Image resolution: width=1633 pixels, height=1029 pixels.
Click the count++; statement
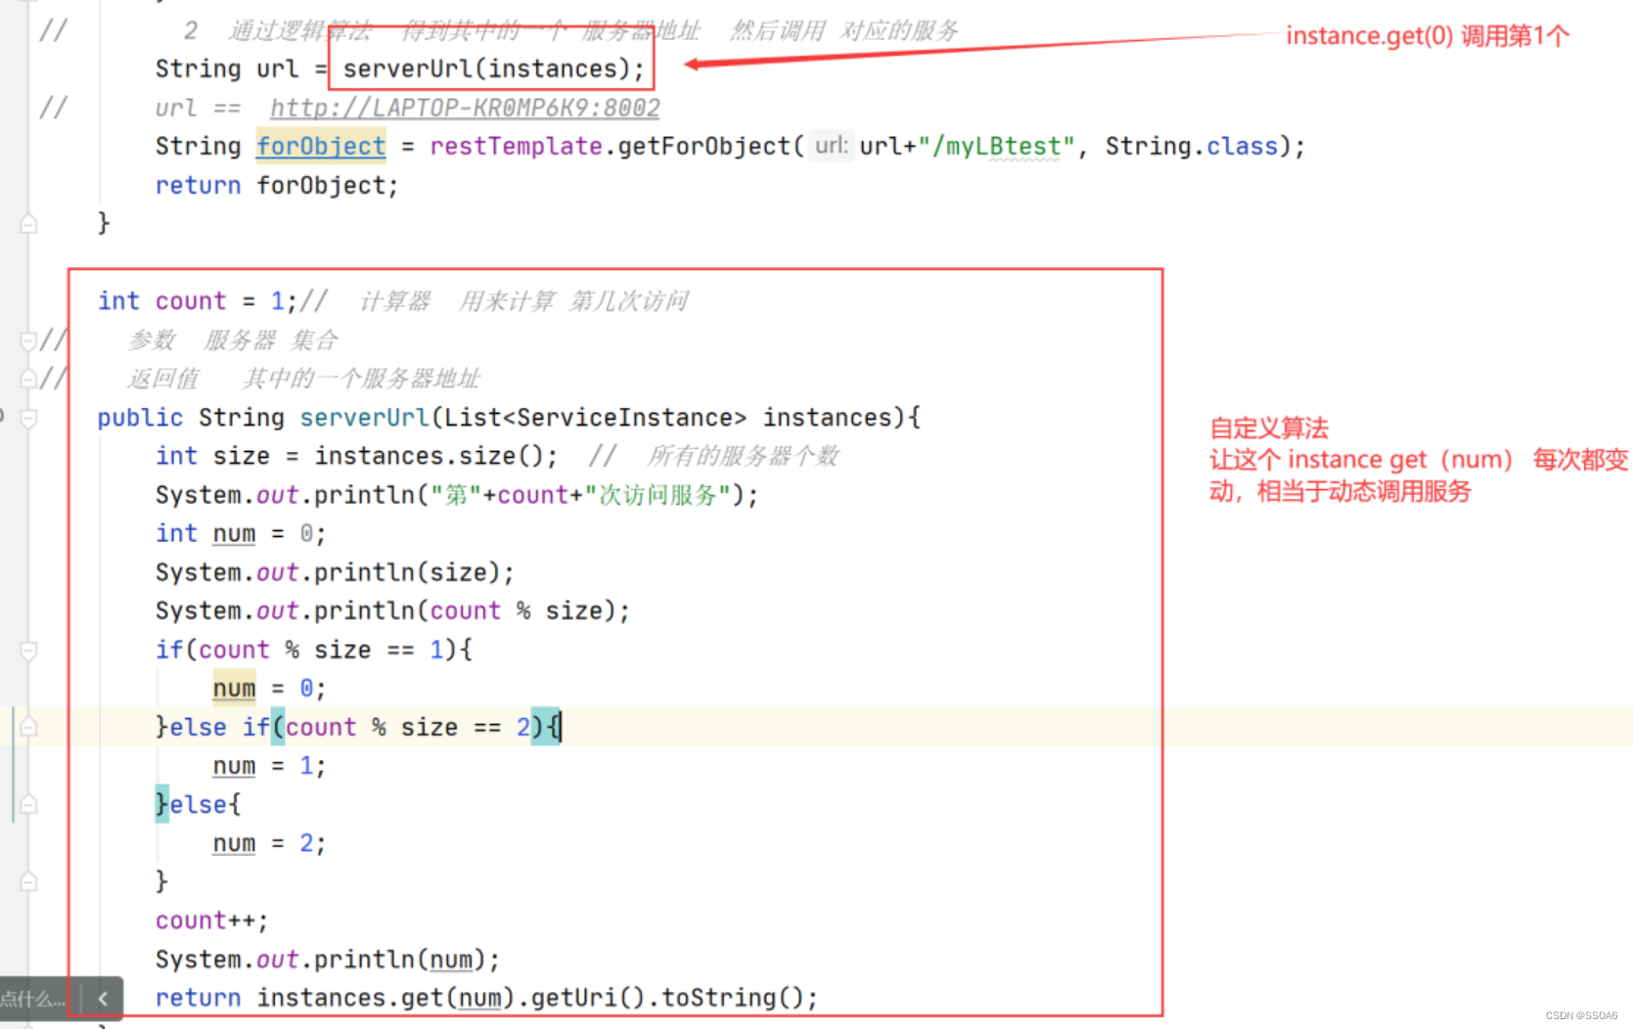pos(211,920)
